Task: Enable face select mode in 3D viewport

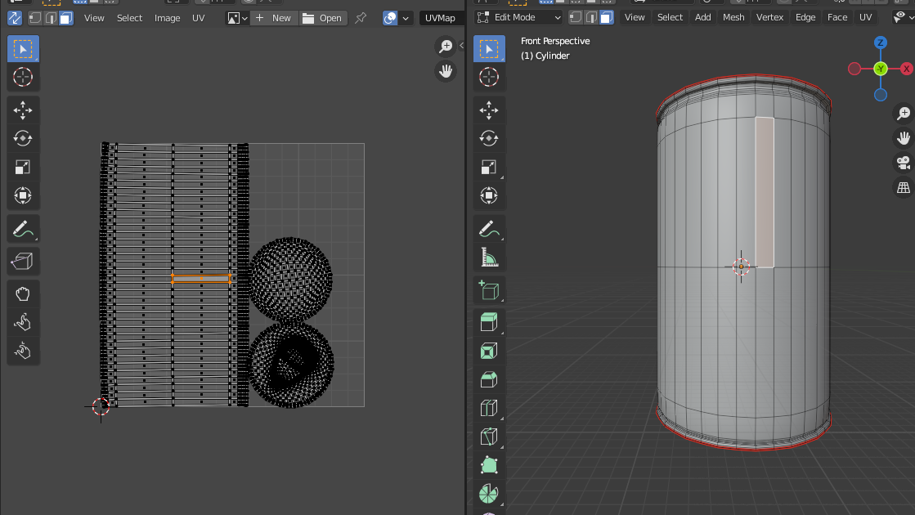Action: click(x=606, y=17)
